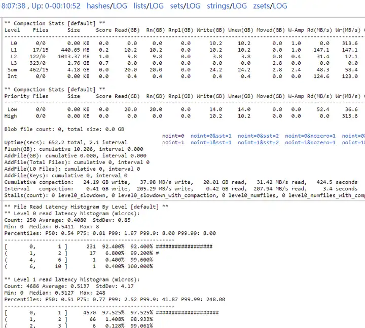Open the LOG link after hashes
Screen dimensions: 365x328
120,6
